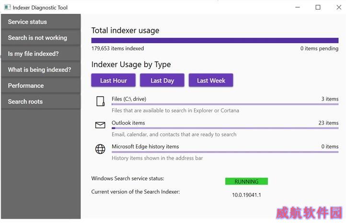Maximize the Indexer Diagnostic Tool window
The image size is (346, 224).
[318, 7]
